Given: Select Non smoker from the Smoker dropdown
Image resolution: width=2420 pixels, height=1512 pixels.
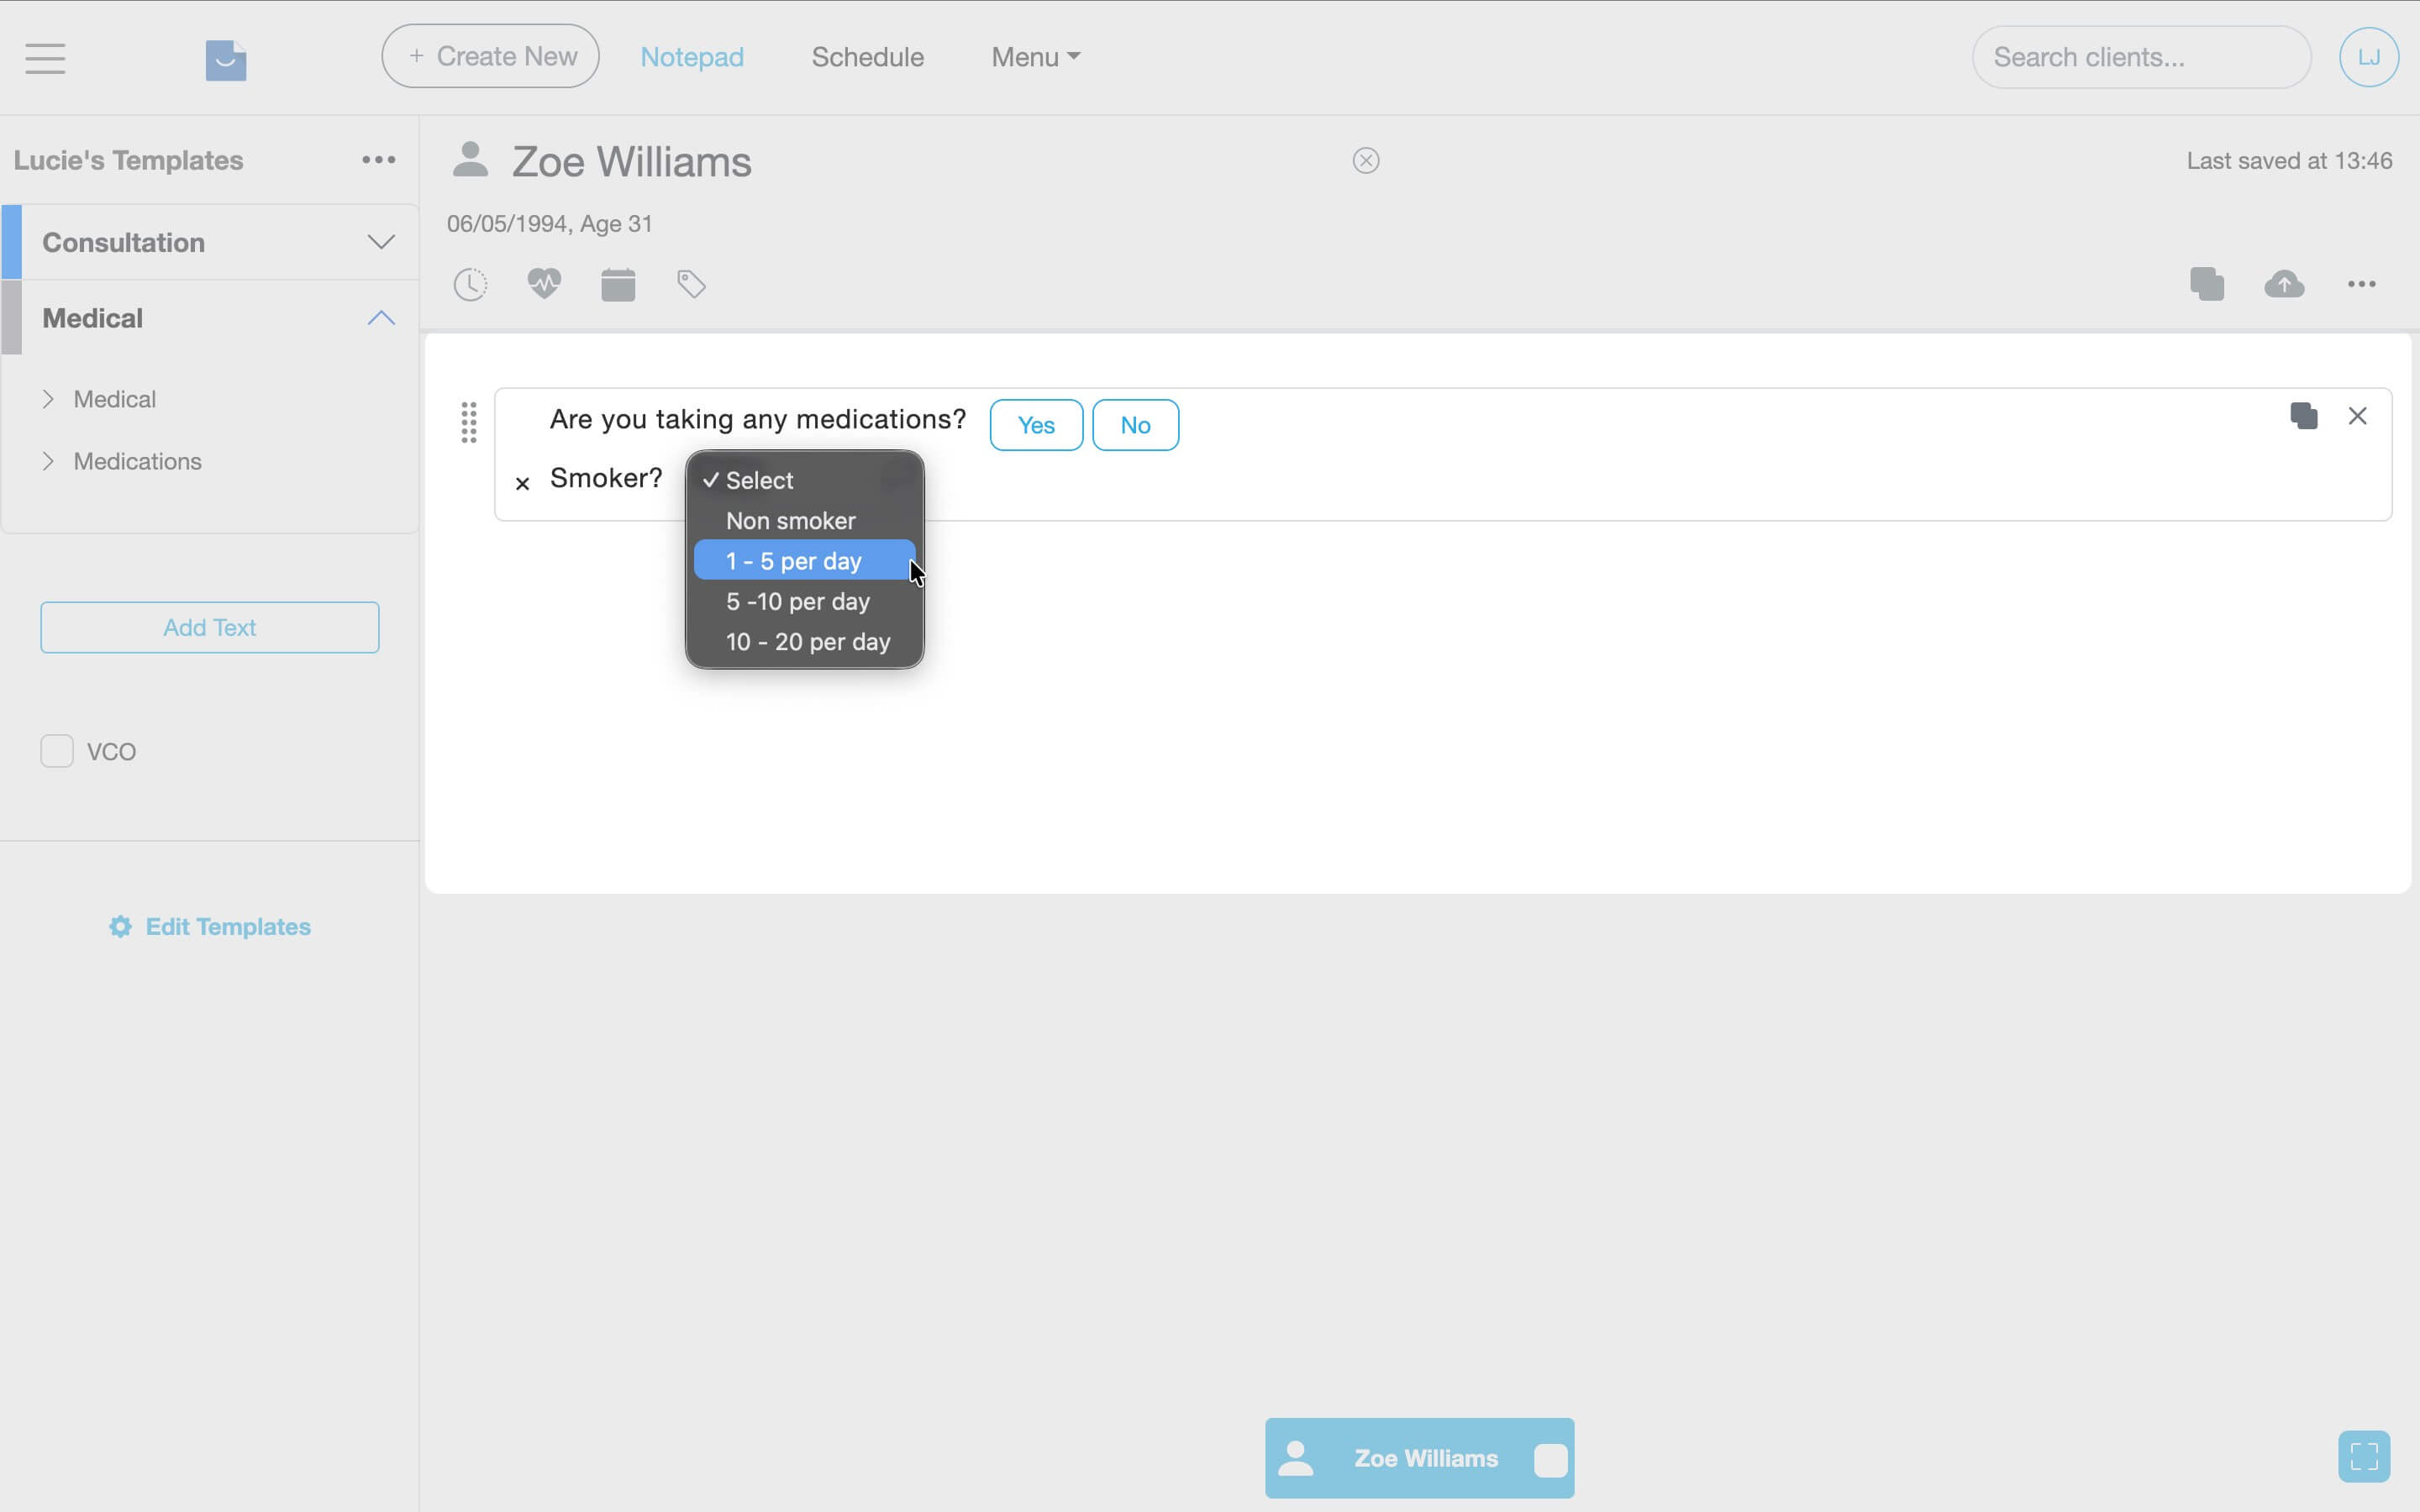Looking at the screenshot, I should click(x=790, y=520).
